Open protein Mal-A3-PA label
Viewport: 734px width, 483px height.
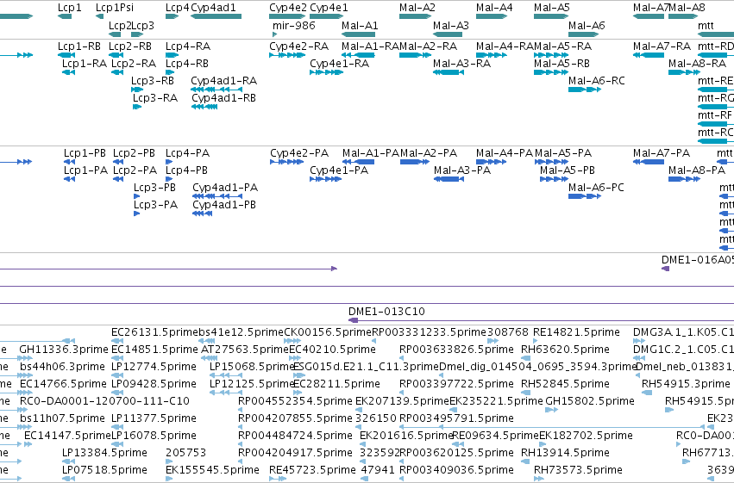462,170
